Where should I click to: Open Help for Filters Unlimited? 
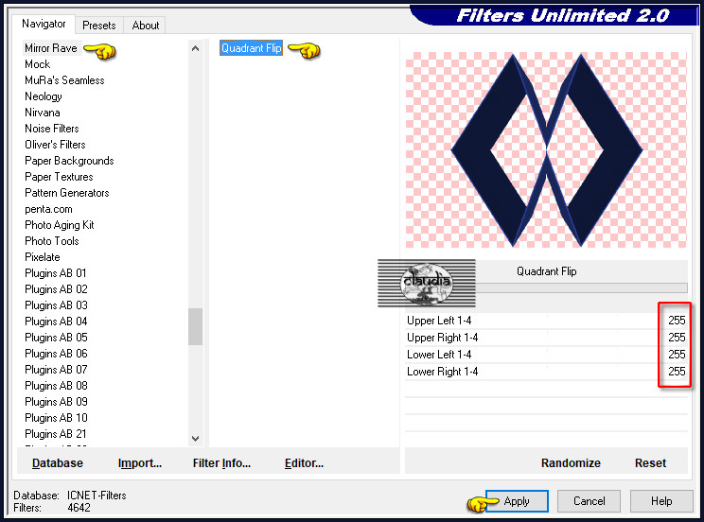coord(661,501)
